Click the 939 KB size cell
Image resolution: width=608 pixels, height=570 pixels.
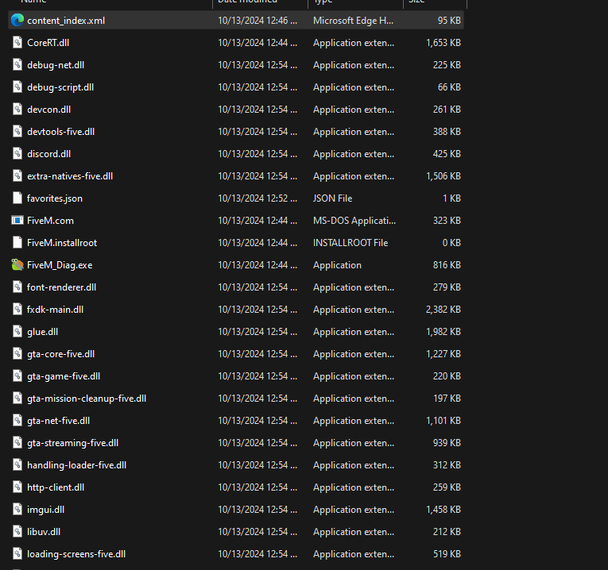[447, 443]
